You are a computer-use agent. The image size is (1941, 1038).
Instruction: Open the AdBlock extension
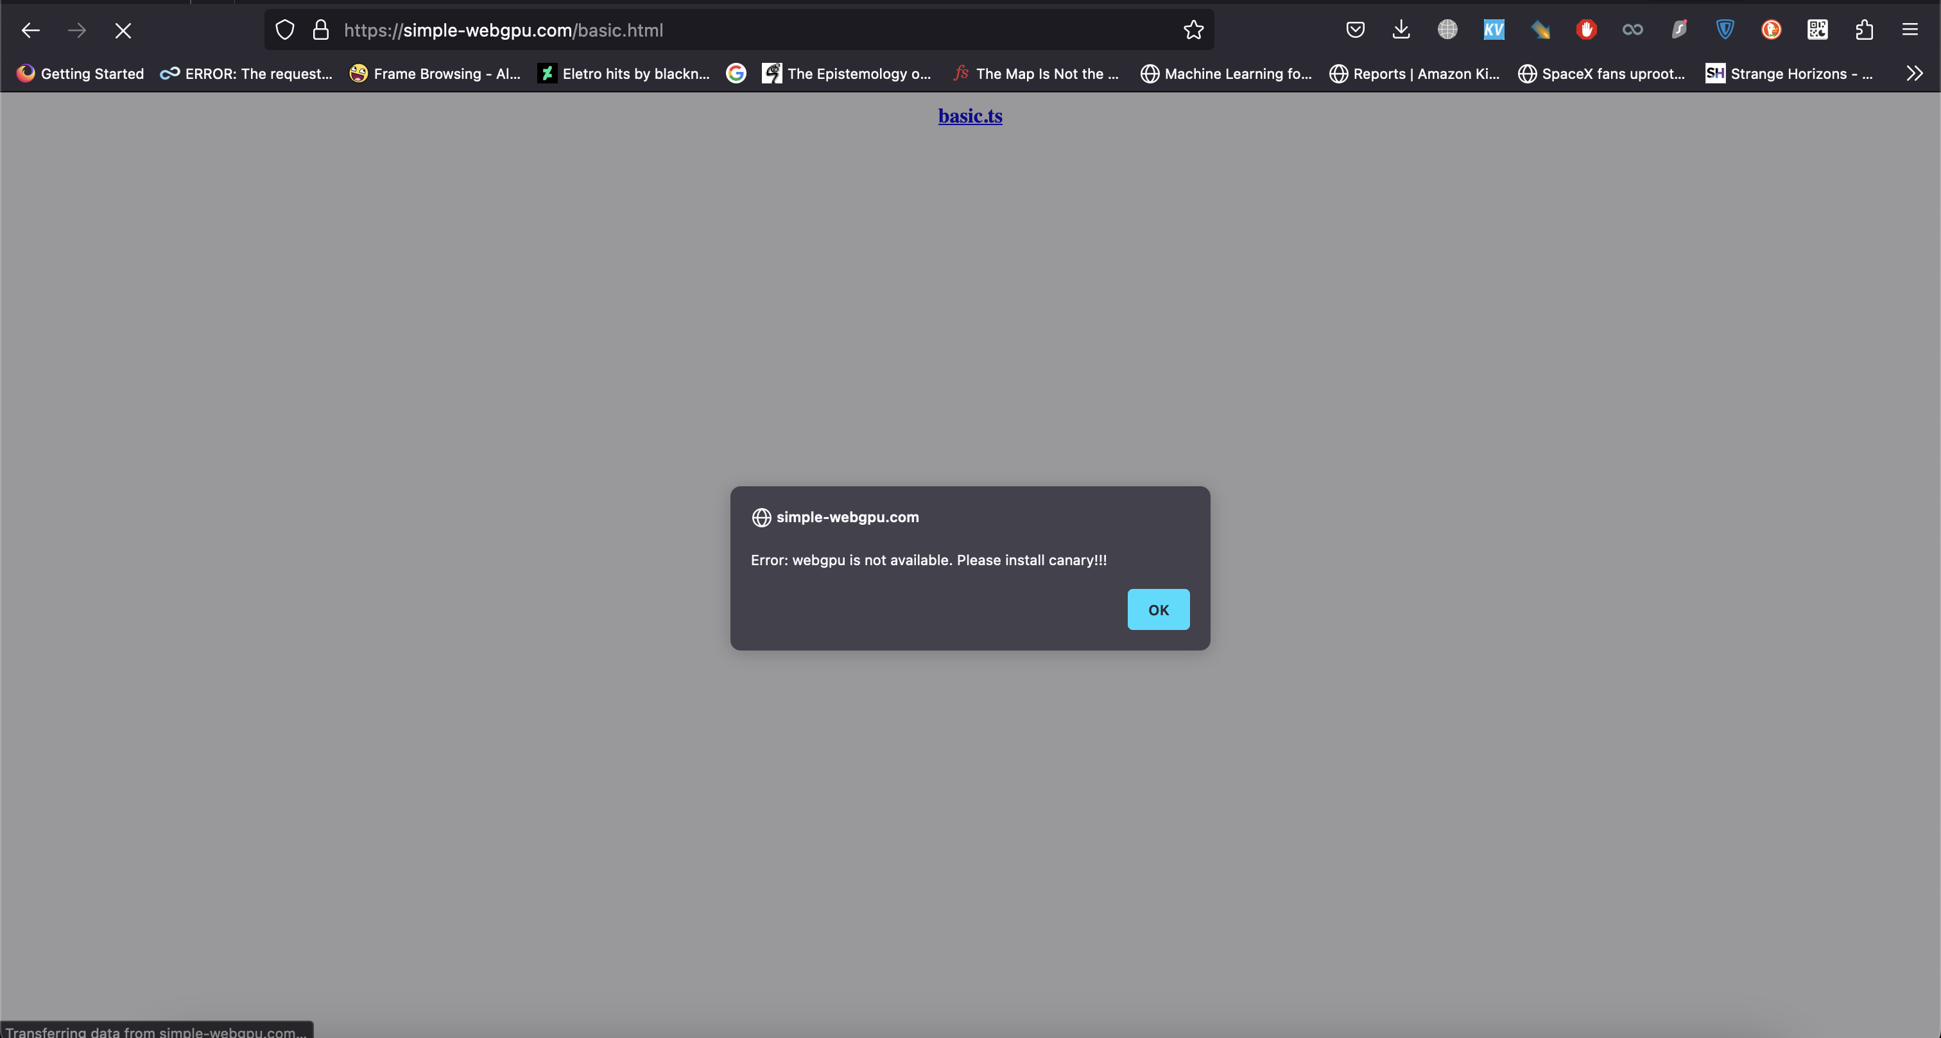point(1587,30)
